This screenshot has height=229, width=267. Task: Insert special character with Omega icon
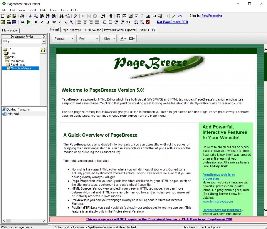[x=136, y=22]
